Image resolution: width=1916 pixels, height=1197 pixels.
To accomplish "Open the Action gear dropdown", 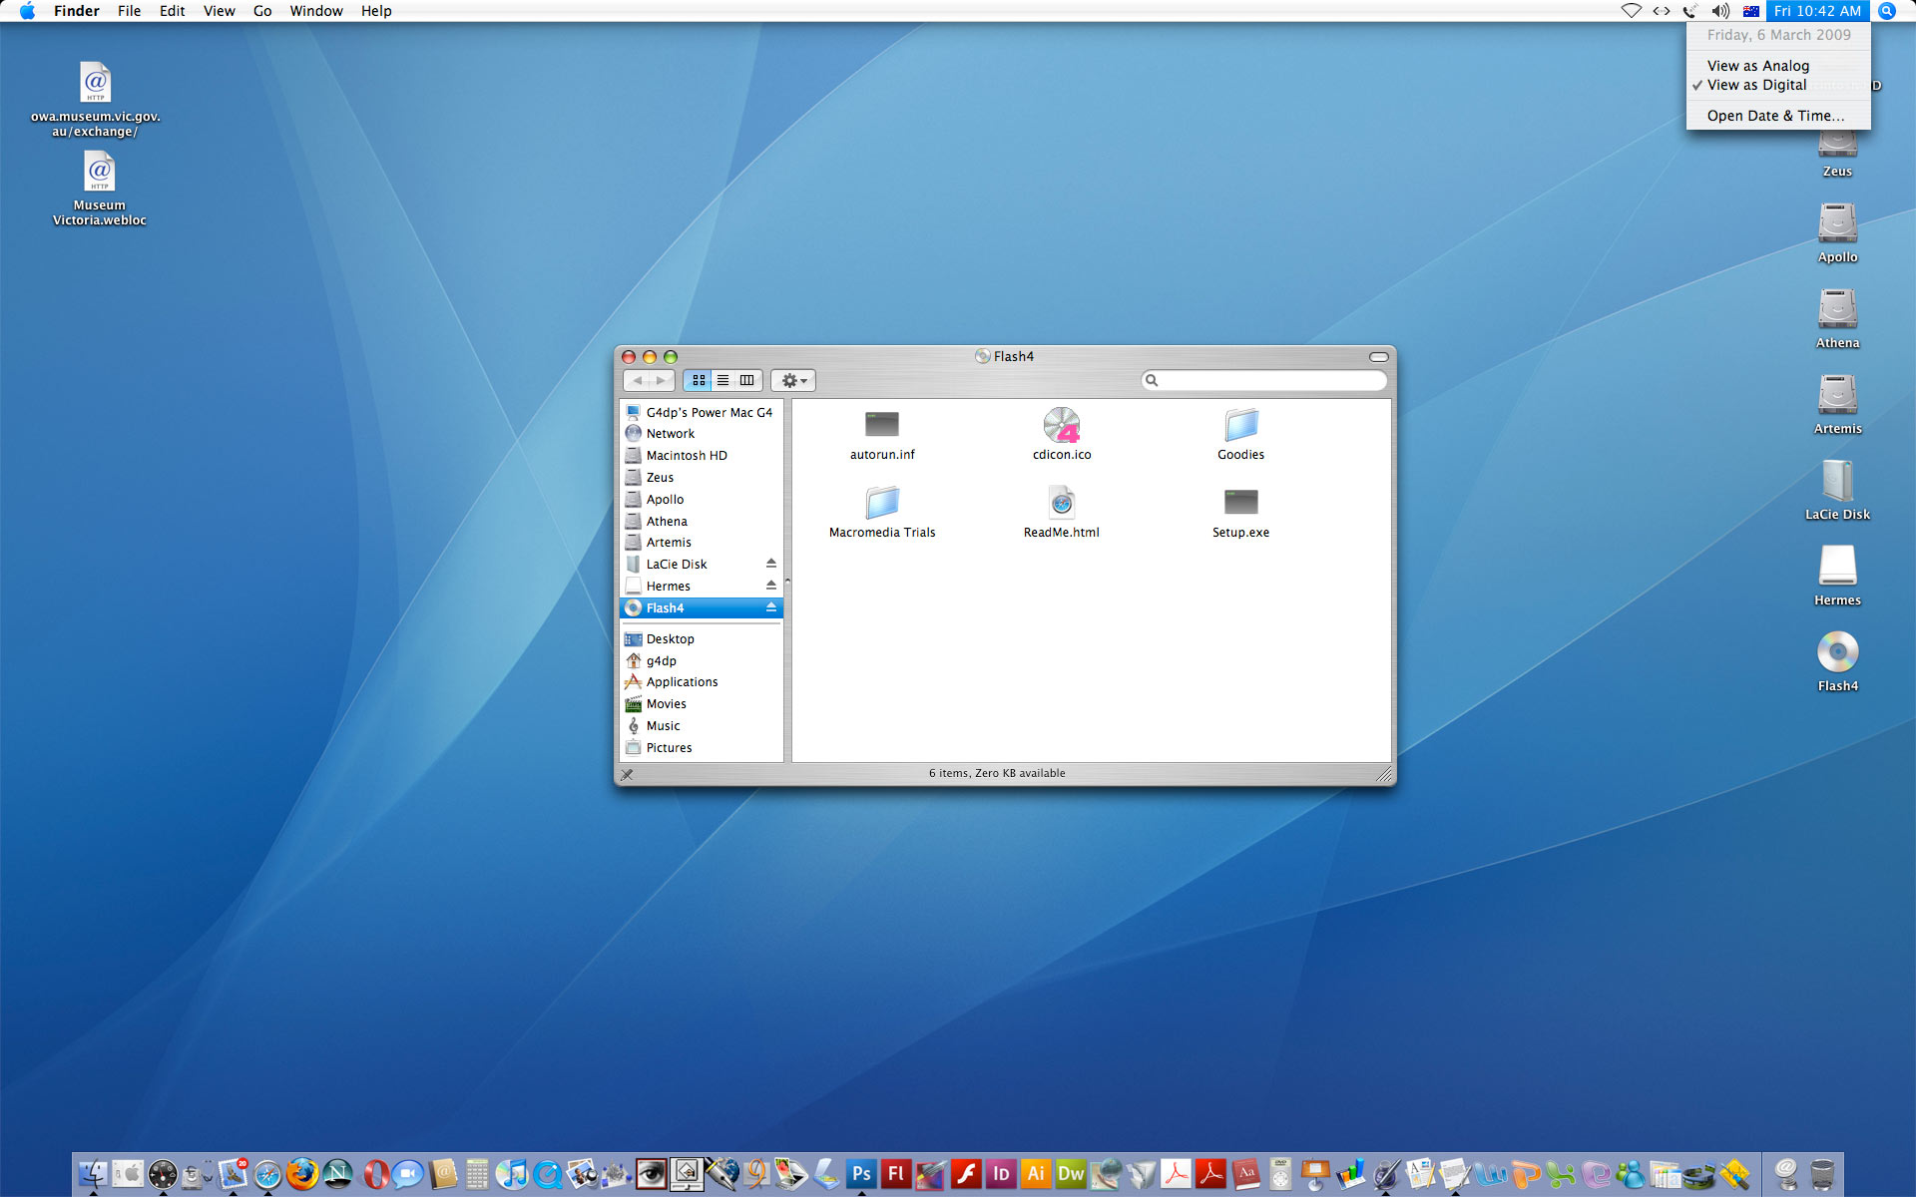I will 793,380.
